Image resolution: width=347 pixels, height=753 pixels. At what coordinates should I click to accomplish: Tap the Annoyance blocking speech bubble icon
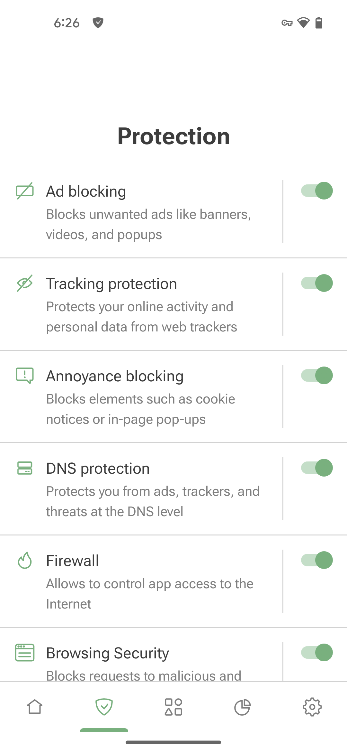pos(25,375)
